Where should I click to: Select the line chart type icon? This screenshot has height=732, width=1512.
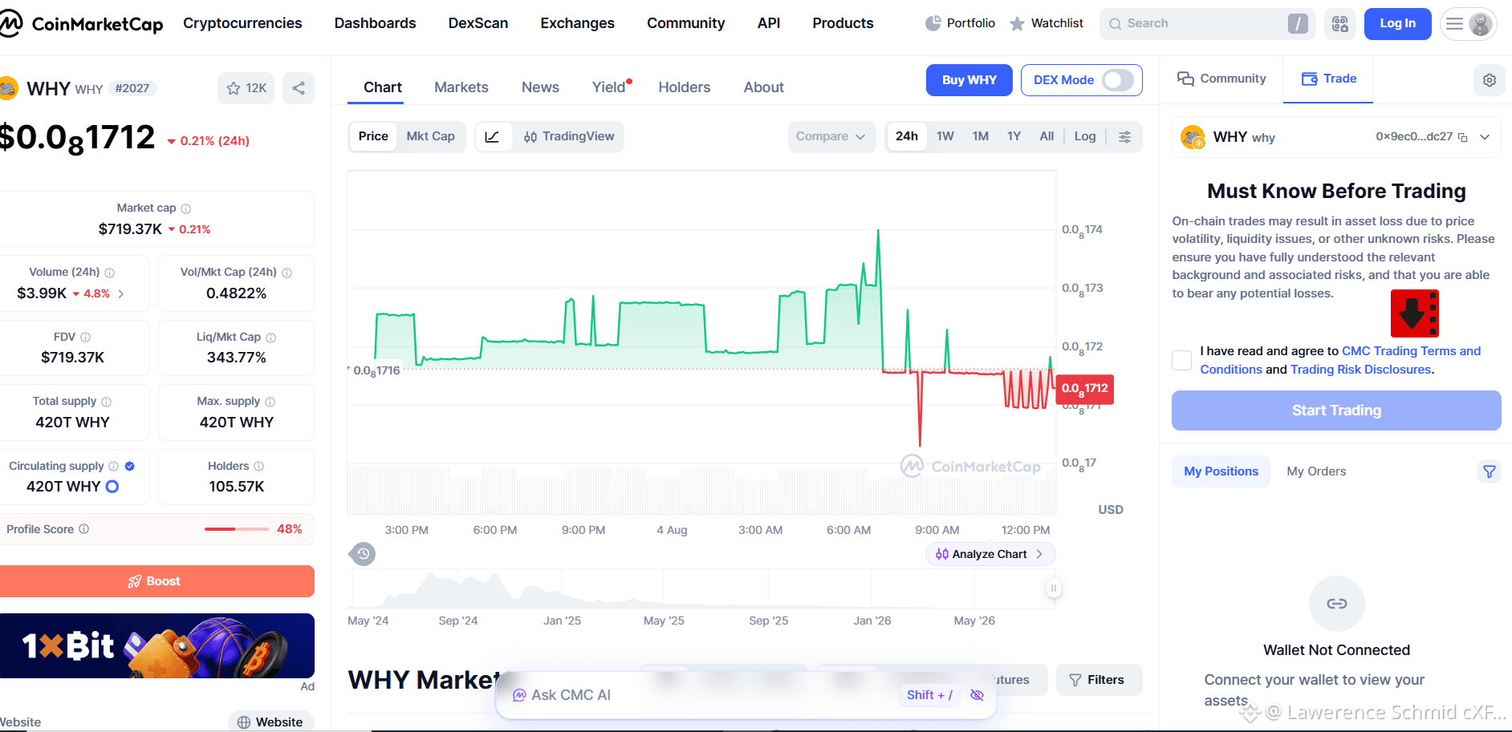coord(493,137)
